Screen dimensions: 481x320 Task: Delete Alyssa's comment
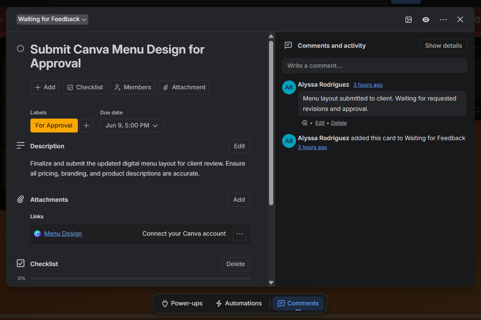339,123
